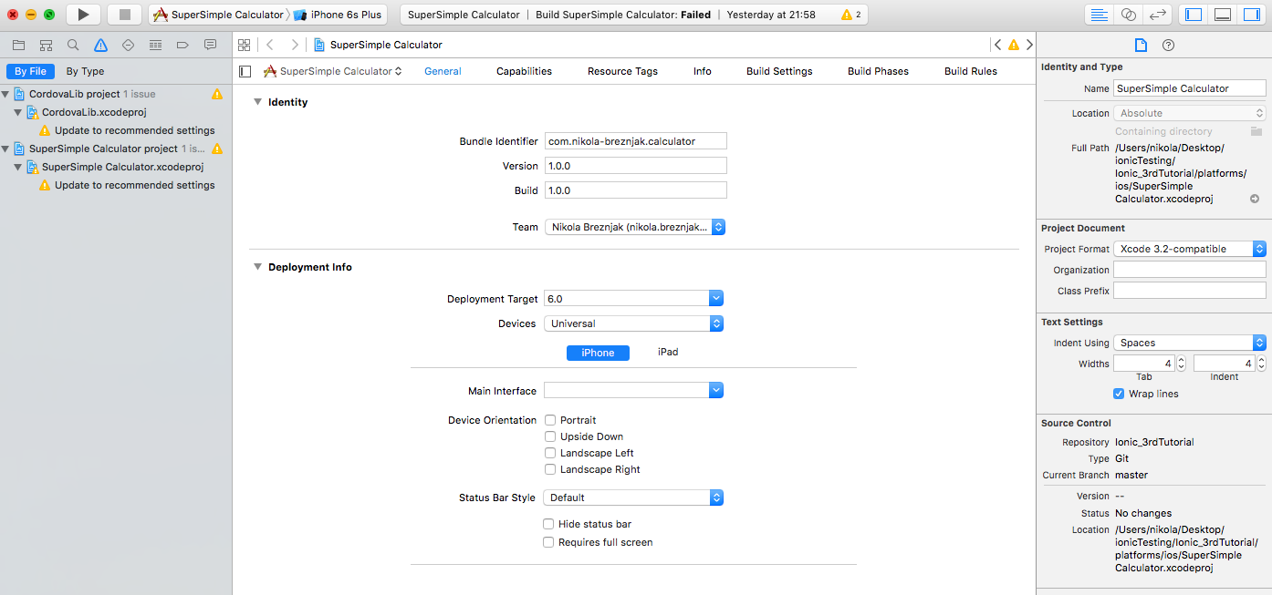Viewport: 1272px width, 595px height.
Task: Select the iPhone segment
Action: click(x=599, y=353)
